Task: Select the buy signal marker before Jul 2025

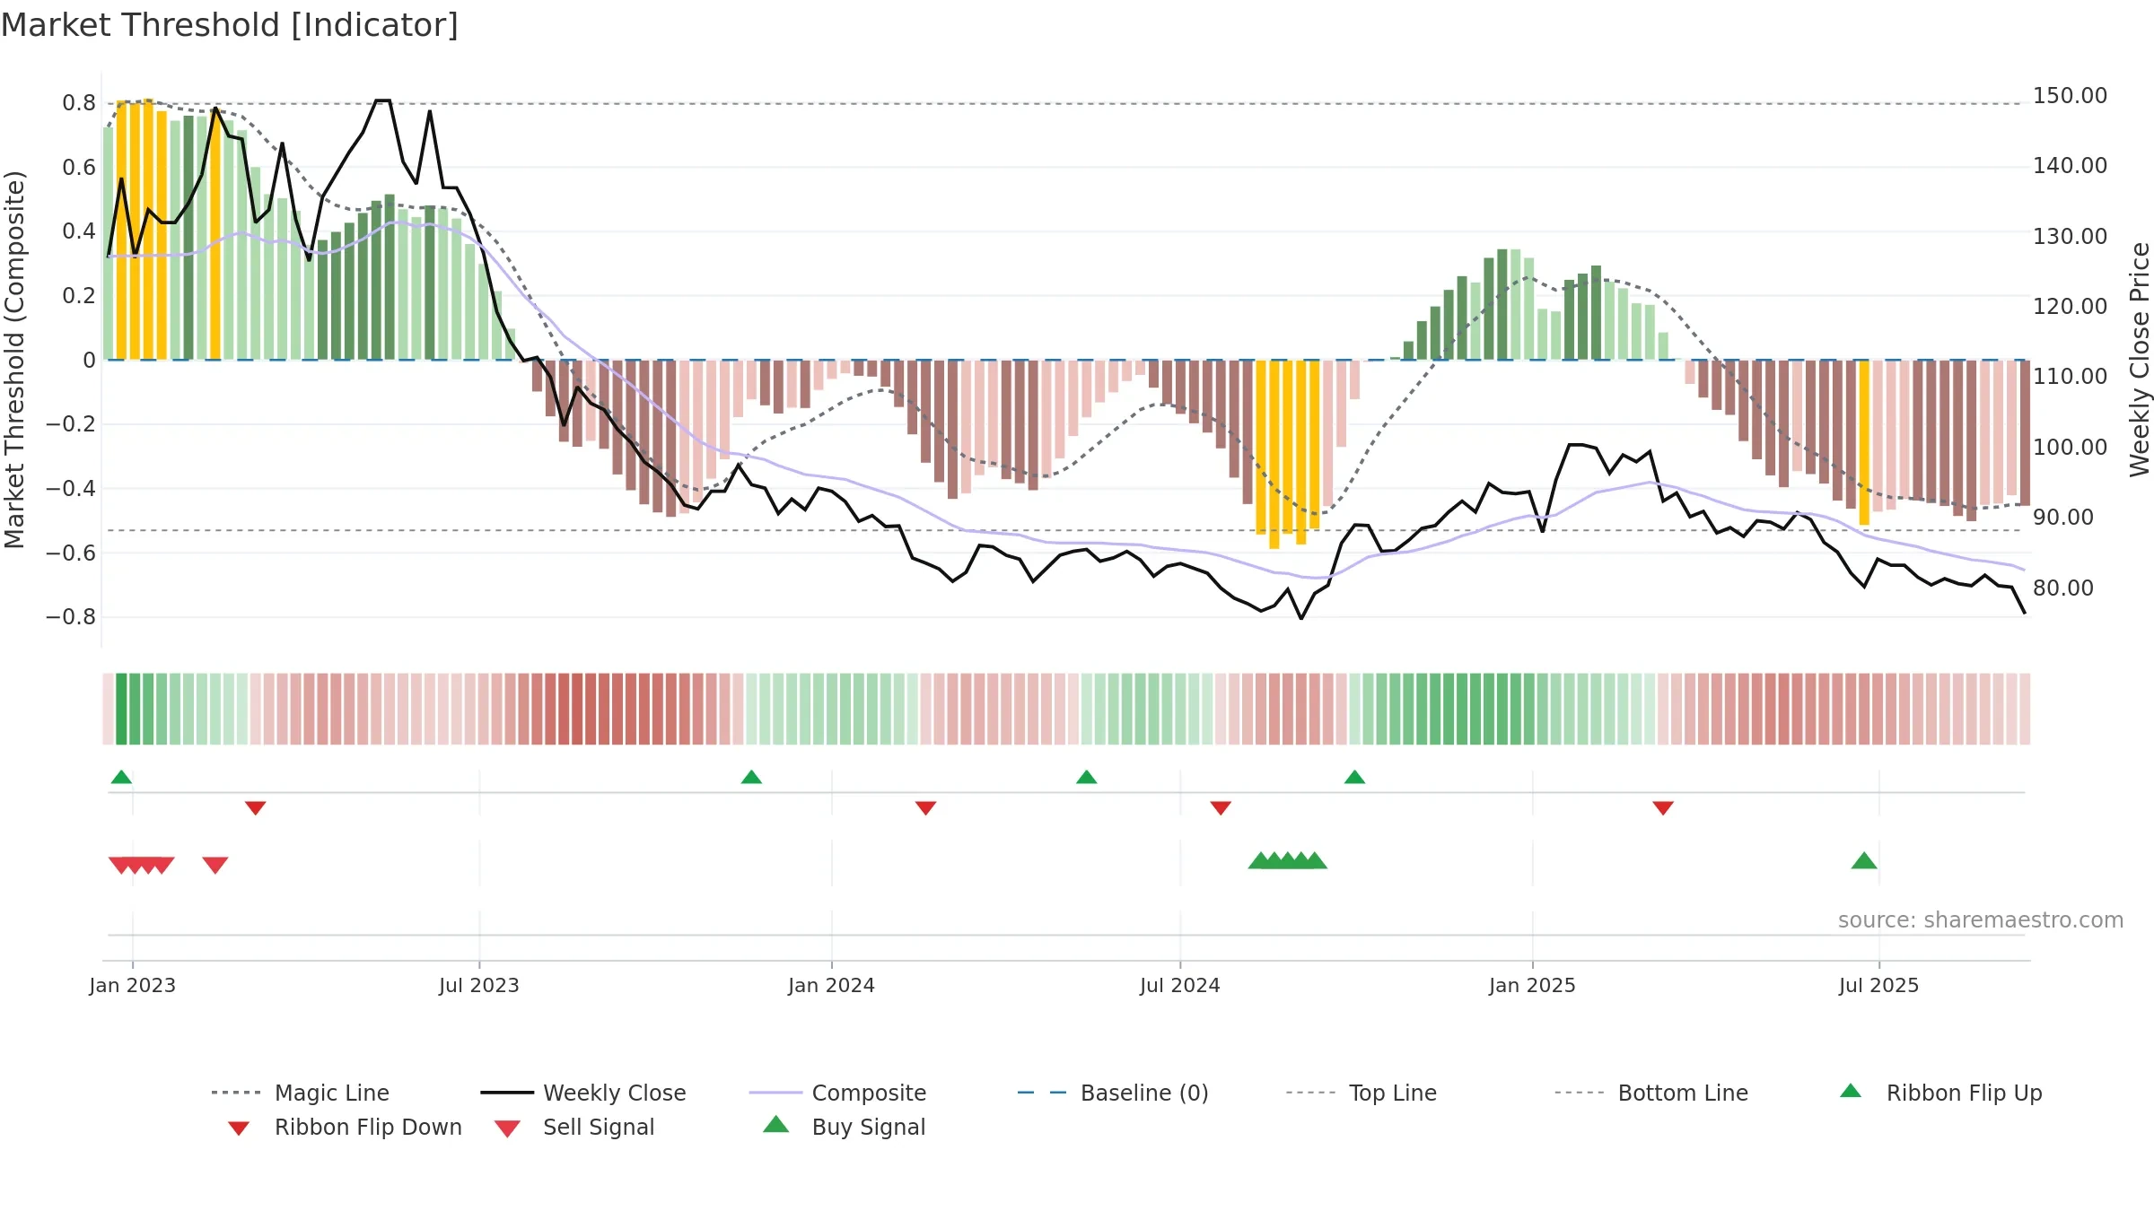Action: 1864,860
